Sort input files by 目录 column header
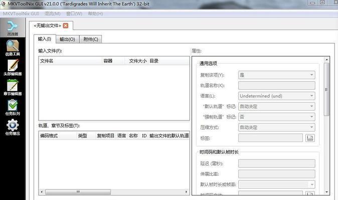338x200 pixels. coord(168,61)
